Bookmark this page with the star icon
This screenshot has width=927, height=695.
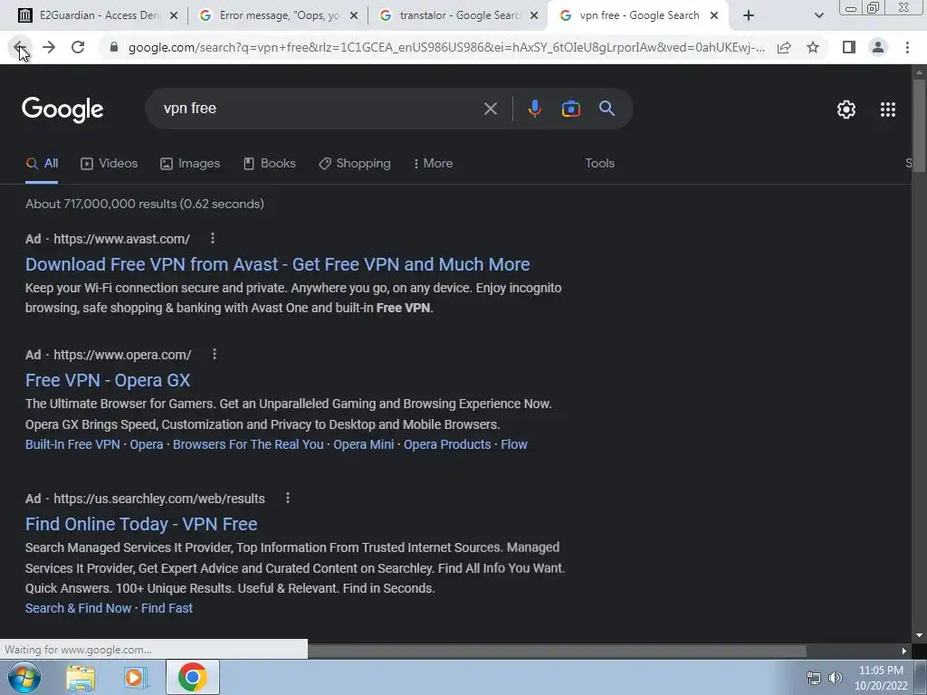coord(813,47)
